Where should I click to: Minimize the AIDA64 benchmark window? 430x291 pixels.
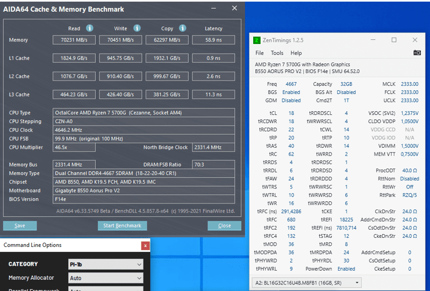pos(213,8)
